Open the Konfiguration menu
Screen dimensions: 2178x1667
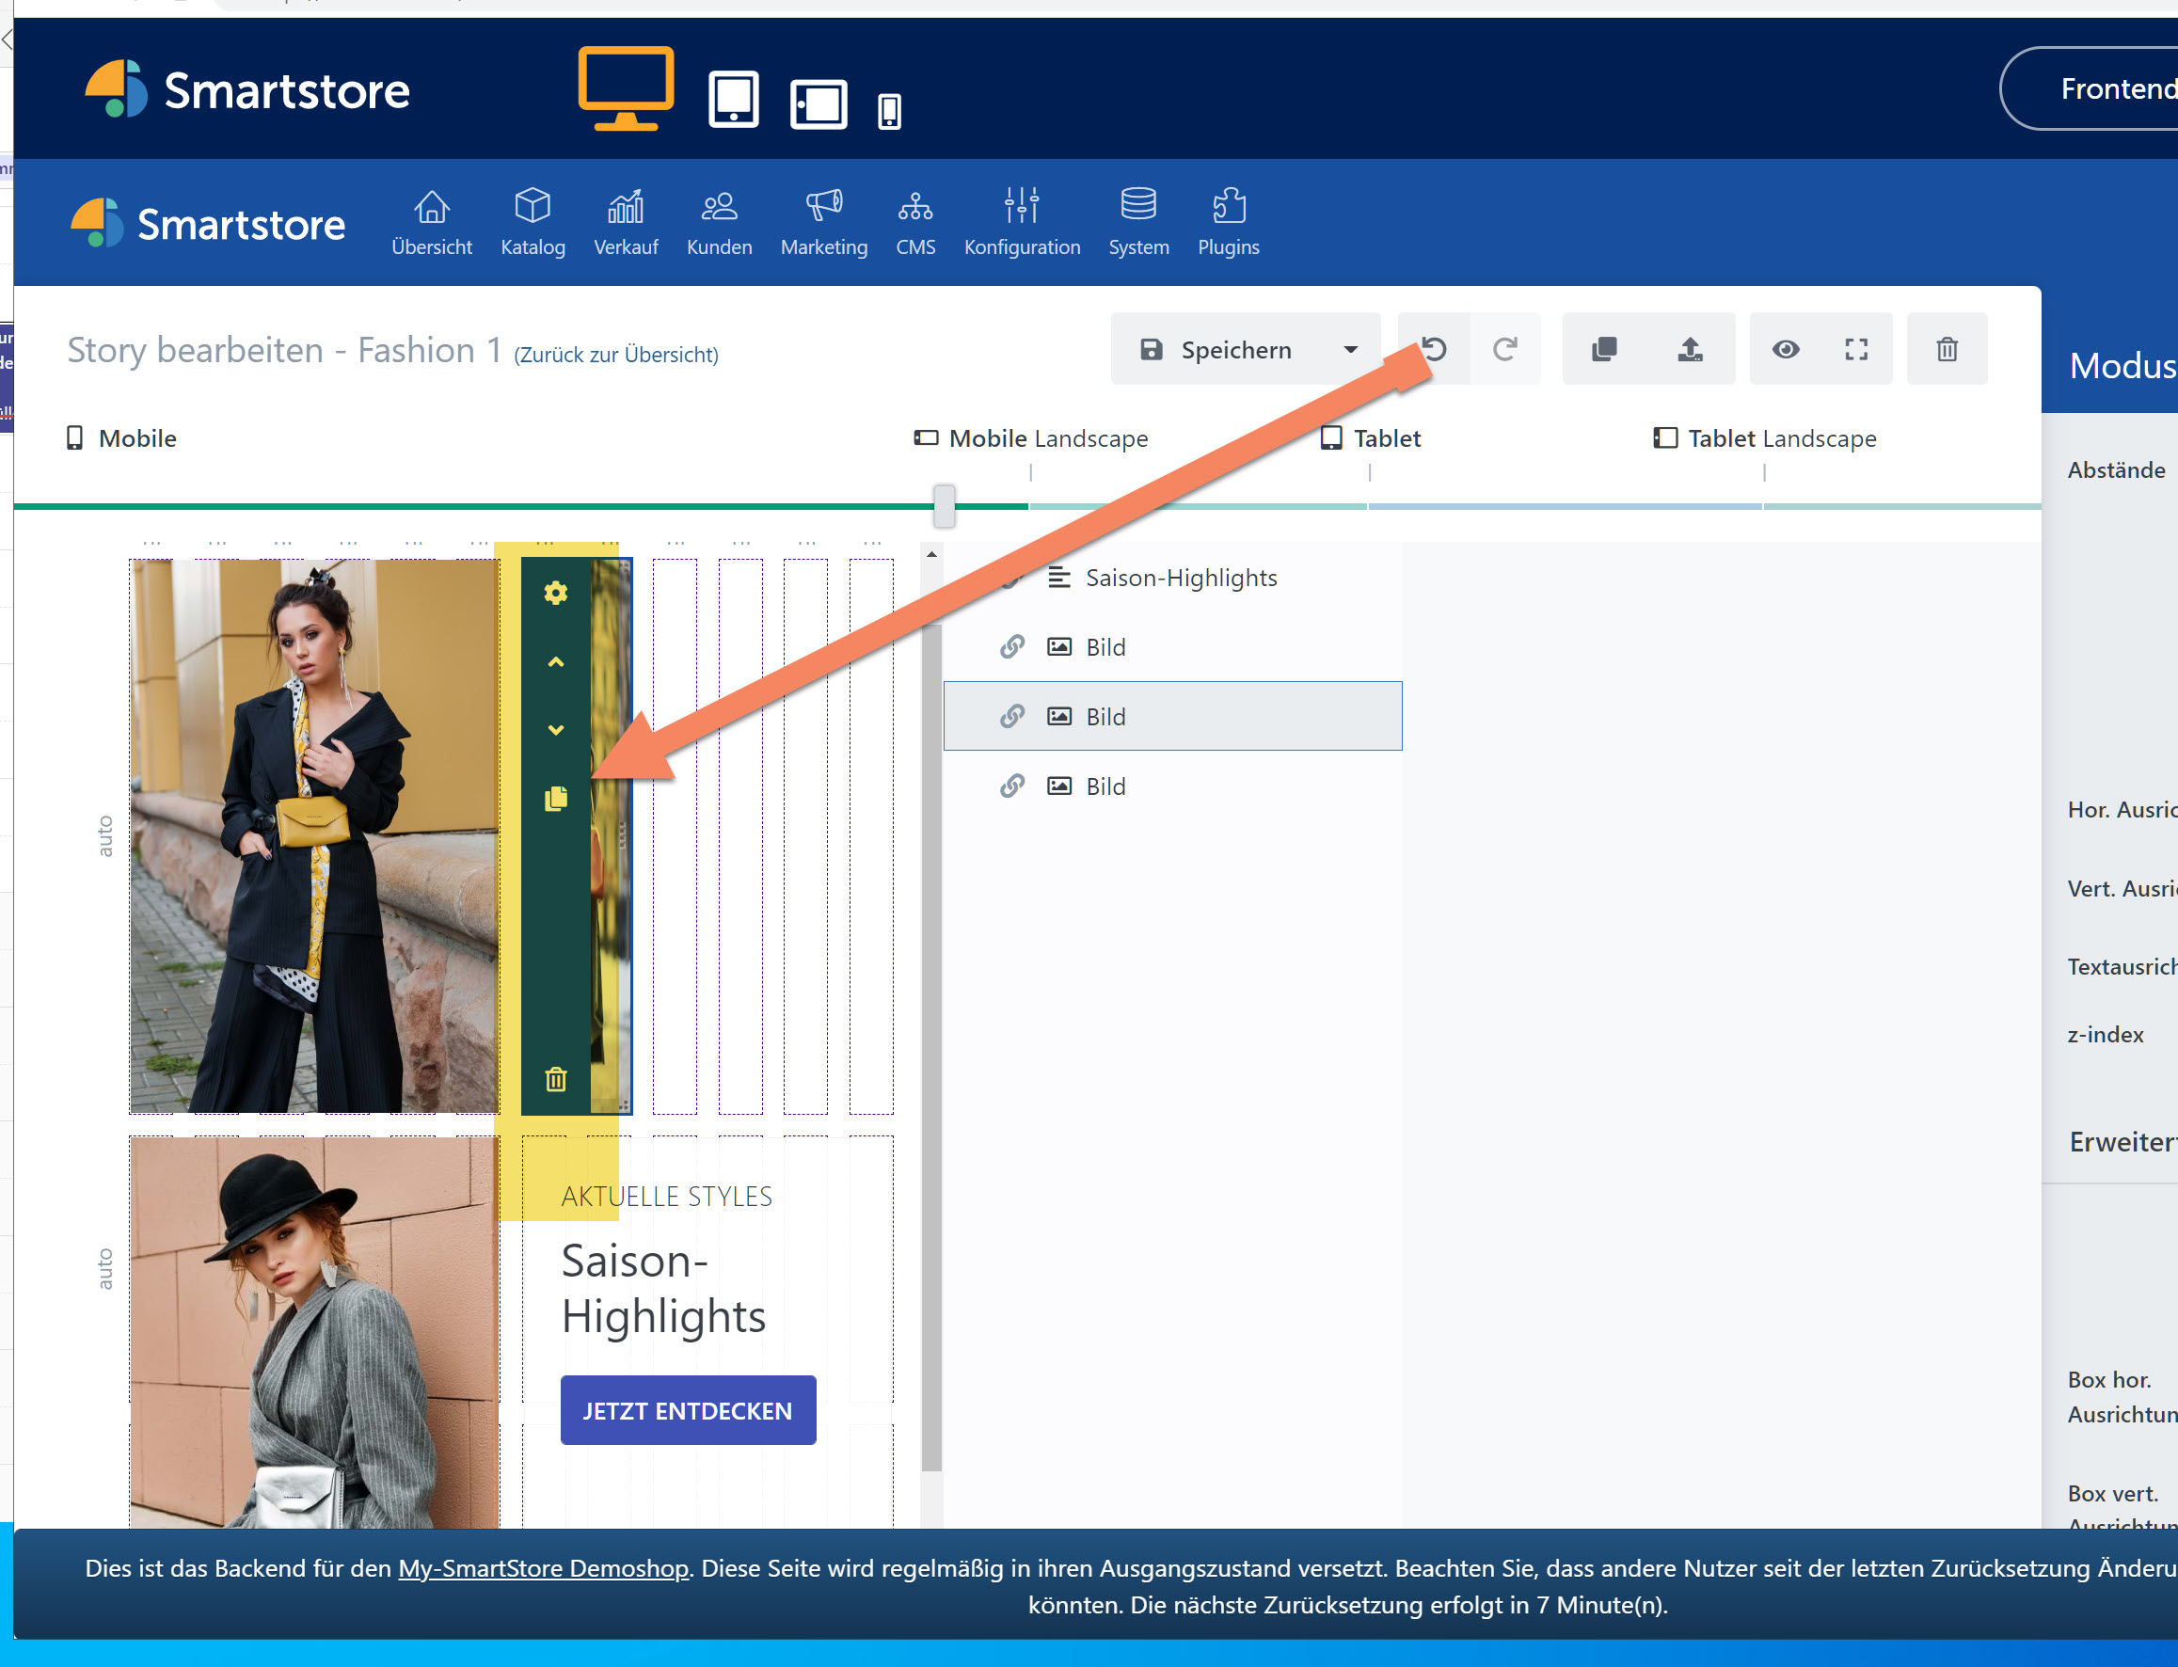pos(1021,220)
